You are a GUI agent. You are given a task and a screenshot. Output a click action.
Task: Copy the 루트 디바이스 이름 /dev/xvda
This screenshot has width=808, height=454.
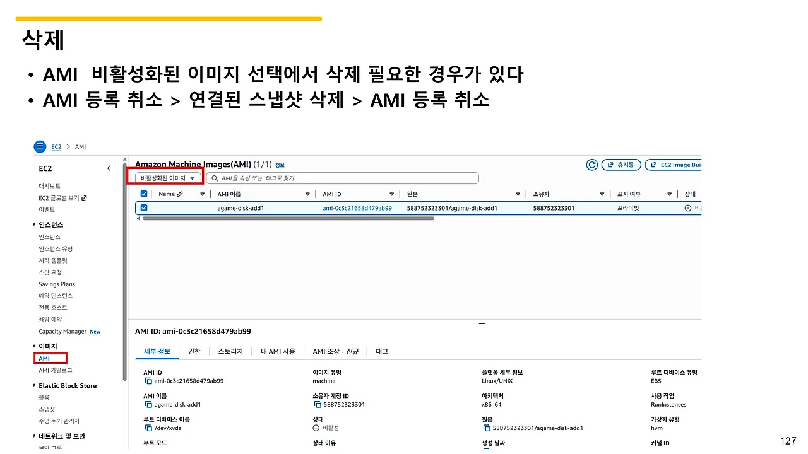pos(148,428)
